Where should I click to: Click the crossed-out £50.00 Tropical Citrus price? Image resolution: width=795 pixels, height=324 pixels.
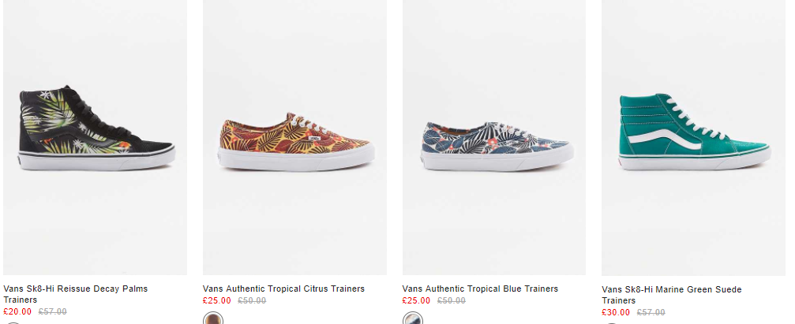click(x=252, y=300)
